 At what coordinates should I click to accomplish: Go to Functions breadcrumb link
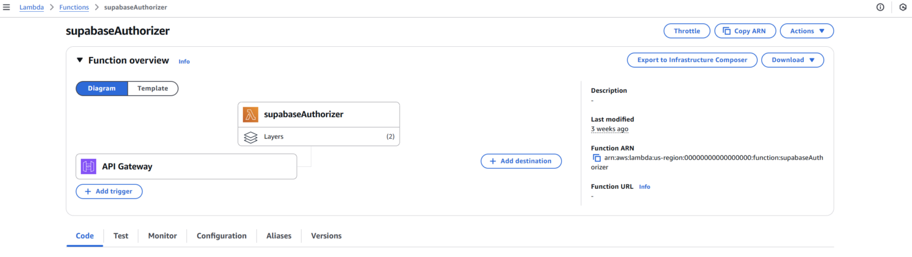[74, 7]
